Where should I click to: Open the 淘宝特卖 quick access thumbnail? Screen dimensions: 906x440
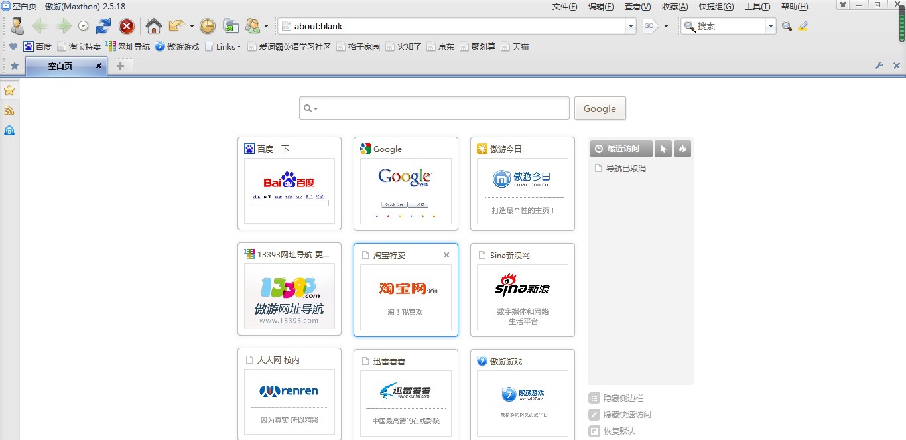(405, 297)
